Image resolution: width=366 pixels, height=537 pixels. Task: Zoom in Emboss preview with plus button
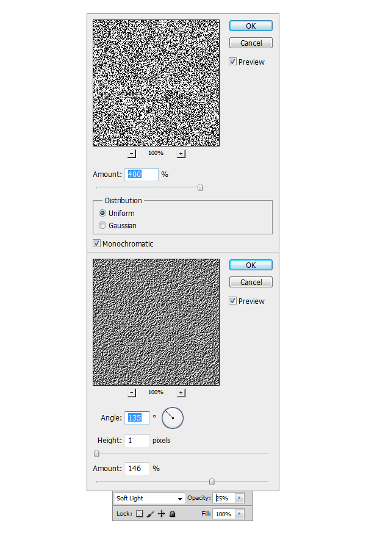coord(181,393)
